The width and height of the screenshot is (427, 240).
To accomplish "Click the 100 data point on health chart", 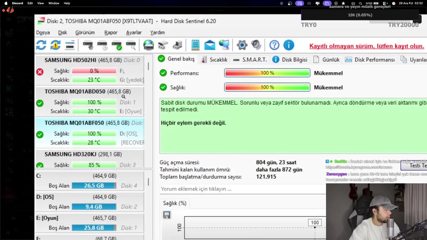I will point(315,227).
